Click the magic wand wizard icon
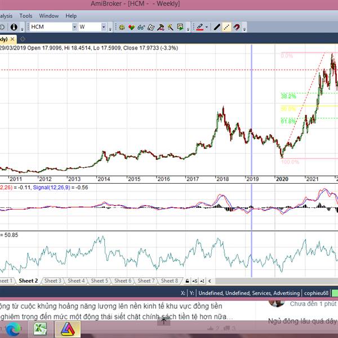 [x=170, y=26]
